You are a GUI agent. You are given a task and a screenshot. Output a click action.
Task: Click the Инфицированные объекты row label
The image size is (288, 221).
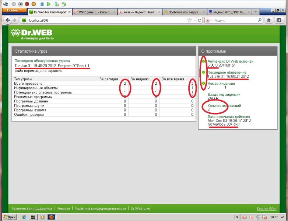pos(36,88)
